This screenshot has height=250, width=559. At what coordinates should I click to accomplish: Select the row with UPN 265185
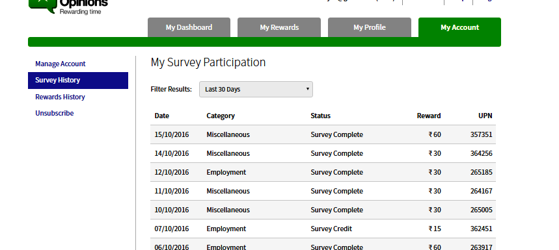coord(323,172)
